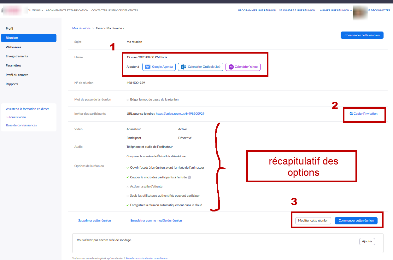Open Enregistrements in the sidebar
Screen dimensions: 393x260
pyautogui.click(x=17, y=56)
